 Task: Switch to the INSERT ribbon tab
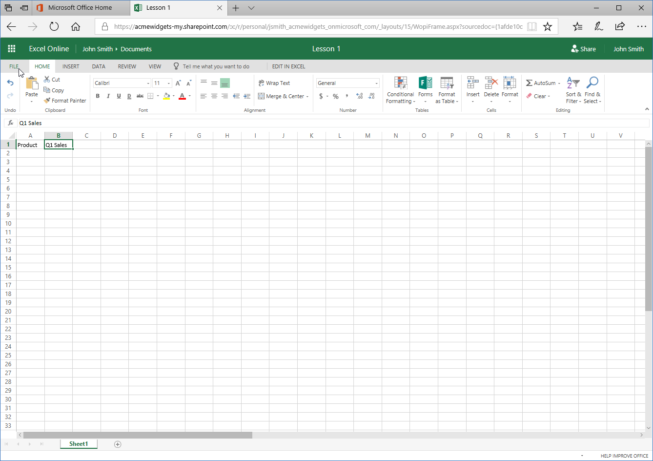71,66
